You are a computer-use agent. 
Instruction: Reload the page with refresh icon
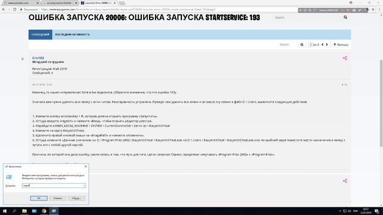point(14,10)
